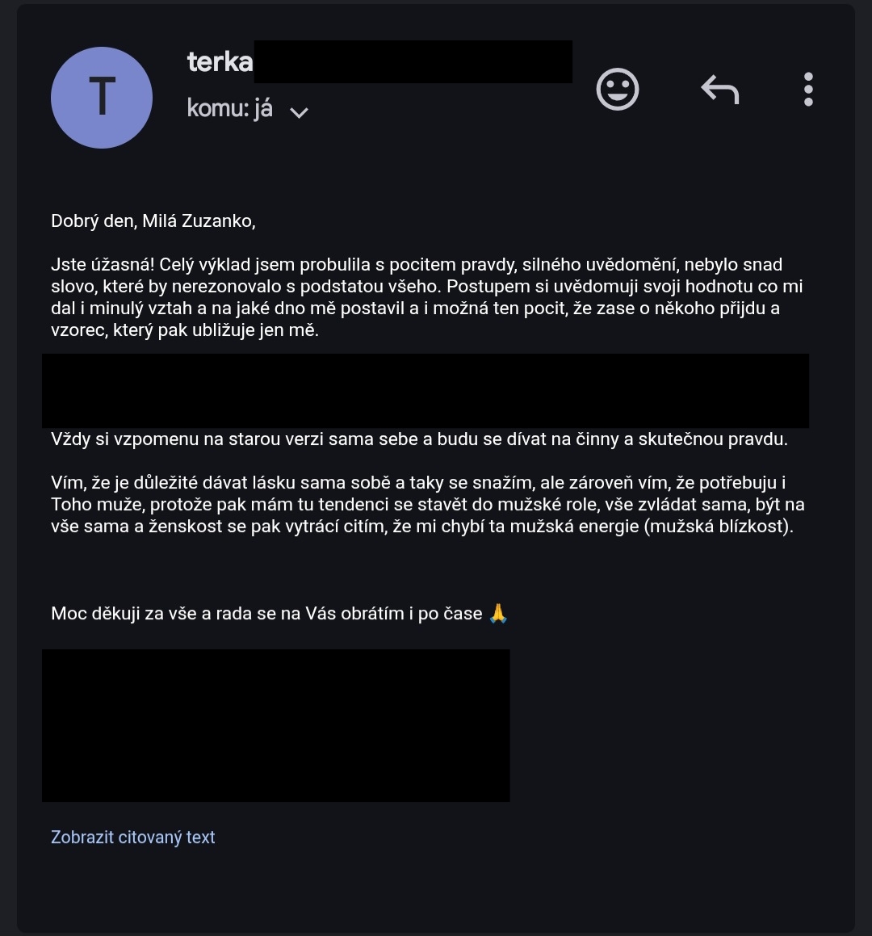Tap terka's purple letter T avatar
The image size is (872, 936).
click(102, 98)
